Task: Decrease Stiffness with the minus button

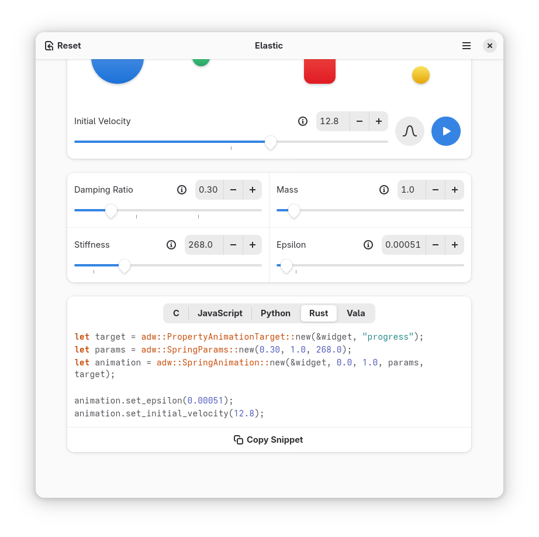Action: point(233,245)
